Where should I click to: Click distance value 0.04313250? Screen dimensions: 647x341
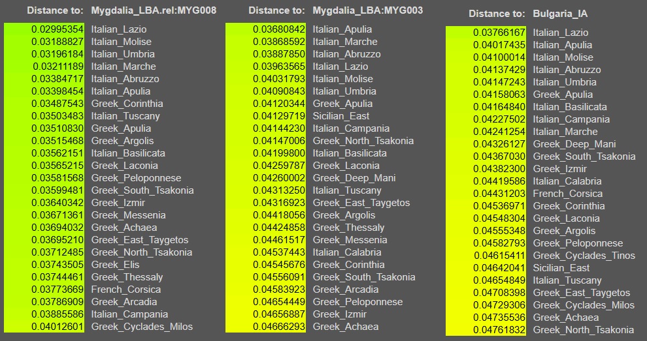(x=279, y=190)
